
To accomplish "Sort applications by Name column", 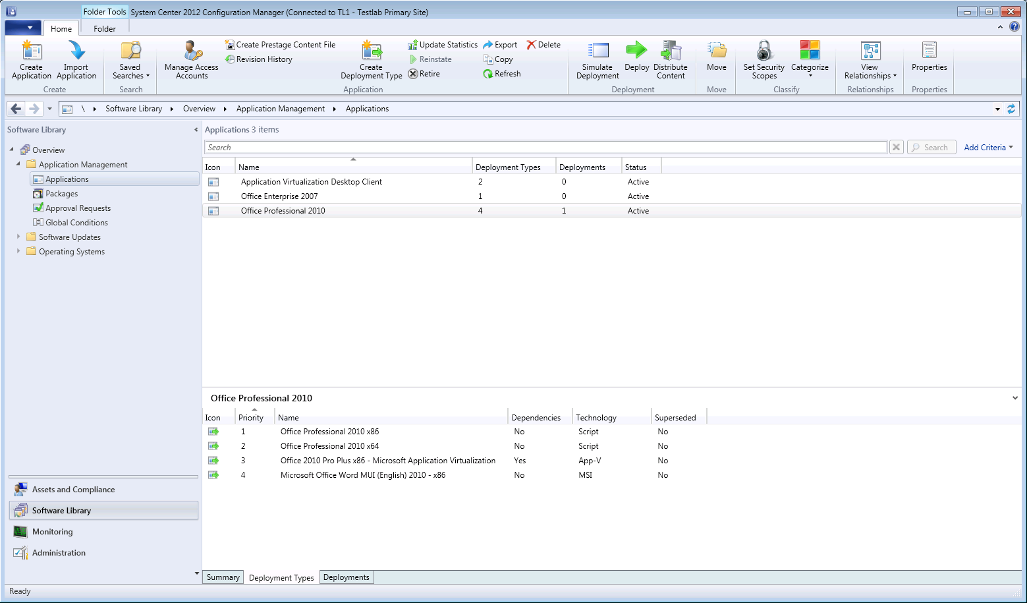I will [354, 167].
